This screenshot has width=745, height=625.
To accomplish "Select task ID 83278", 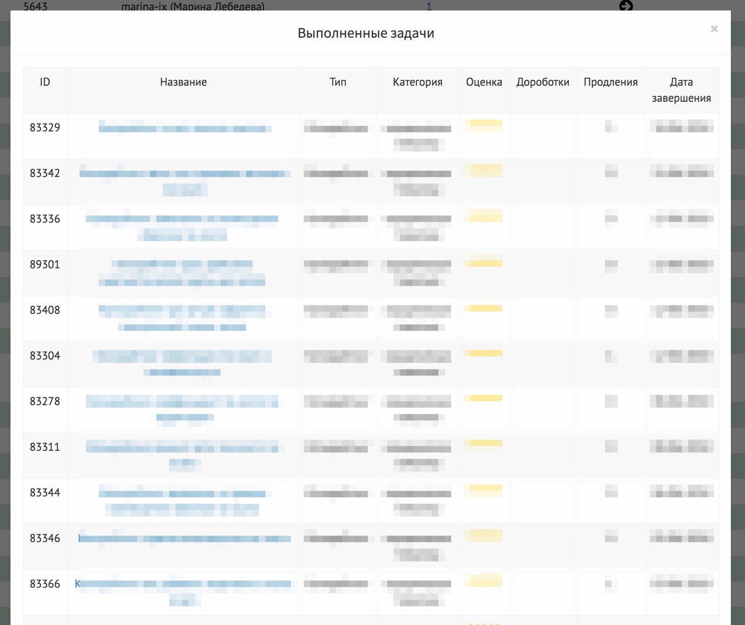I will pos(45,401).
